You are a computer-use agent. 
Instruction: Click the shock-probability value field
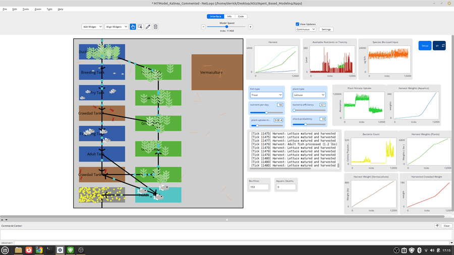[322, 119]
